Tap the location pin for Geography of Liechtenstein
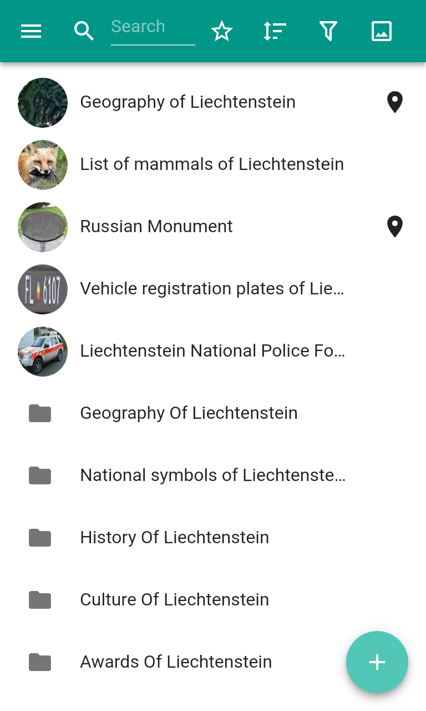Image resolution: width=426 pixels, height=711 pixels. (394, 102)
